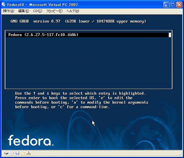Click the network adapter status icon
This screenshot has height=158, width=184.
click(x=29, y=153)
